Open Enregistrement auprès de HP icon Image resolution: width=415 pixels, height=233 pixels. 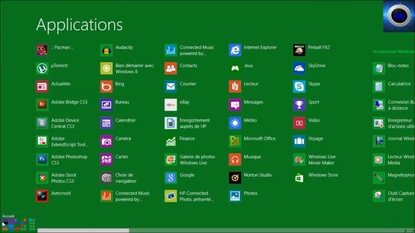coord(171,123)
